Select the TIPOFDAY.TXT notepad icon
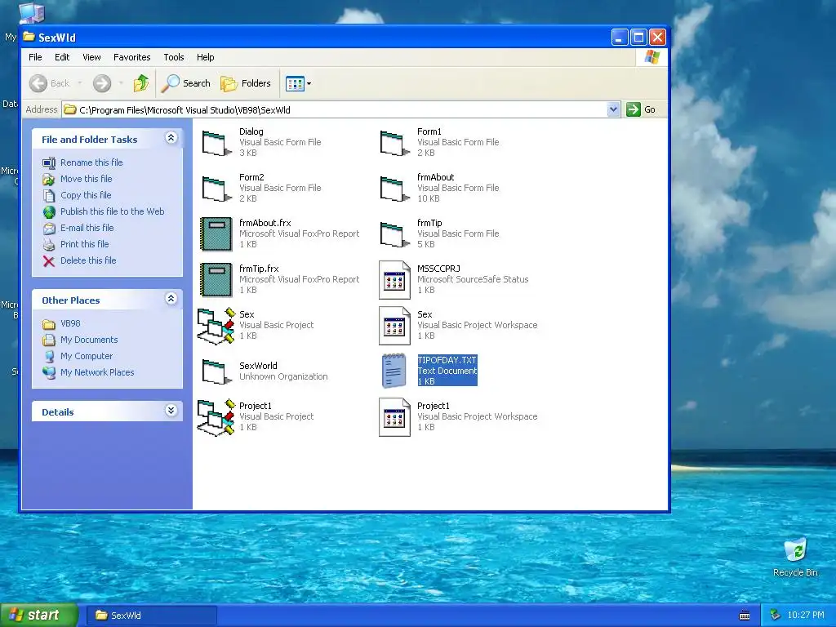Viewport: 836px width, 627px height. pyautogui.click(x=394, y=371)
